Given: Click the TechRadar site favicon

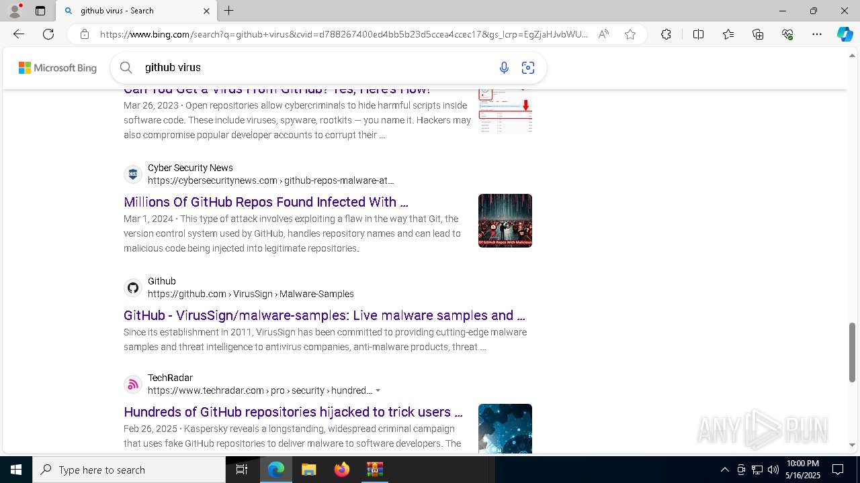Looking at the screenshot, I should click(133, 384).
